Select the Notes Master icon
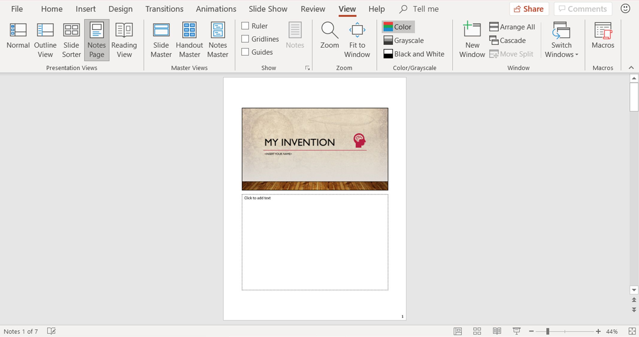The image size is (639, 337). (218, 40)
